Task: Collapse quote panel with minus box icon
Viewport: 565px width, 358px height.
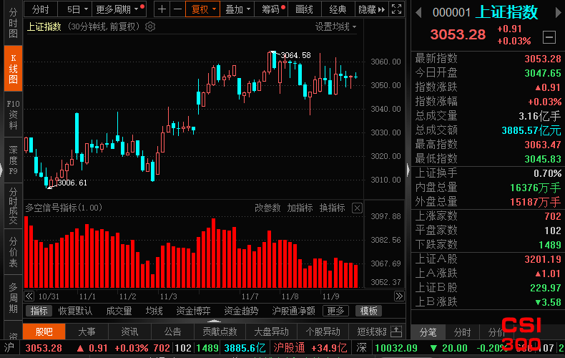Action: coord(549,37)
